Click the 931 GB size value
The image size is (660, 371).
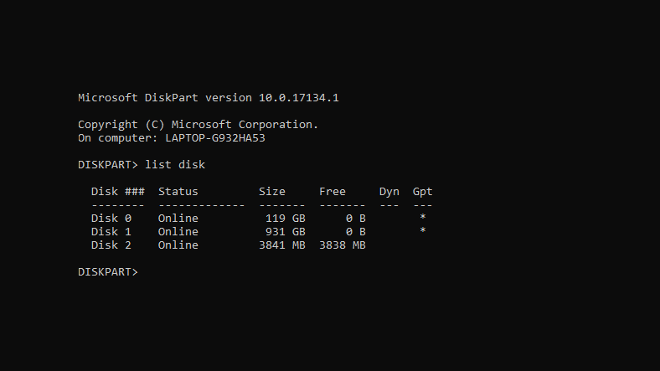tap(285, 232)
